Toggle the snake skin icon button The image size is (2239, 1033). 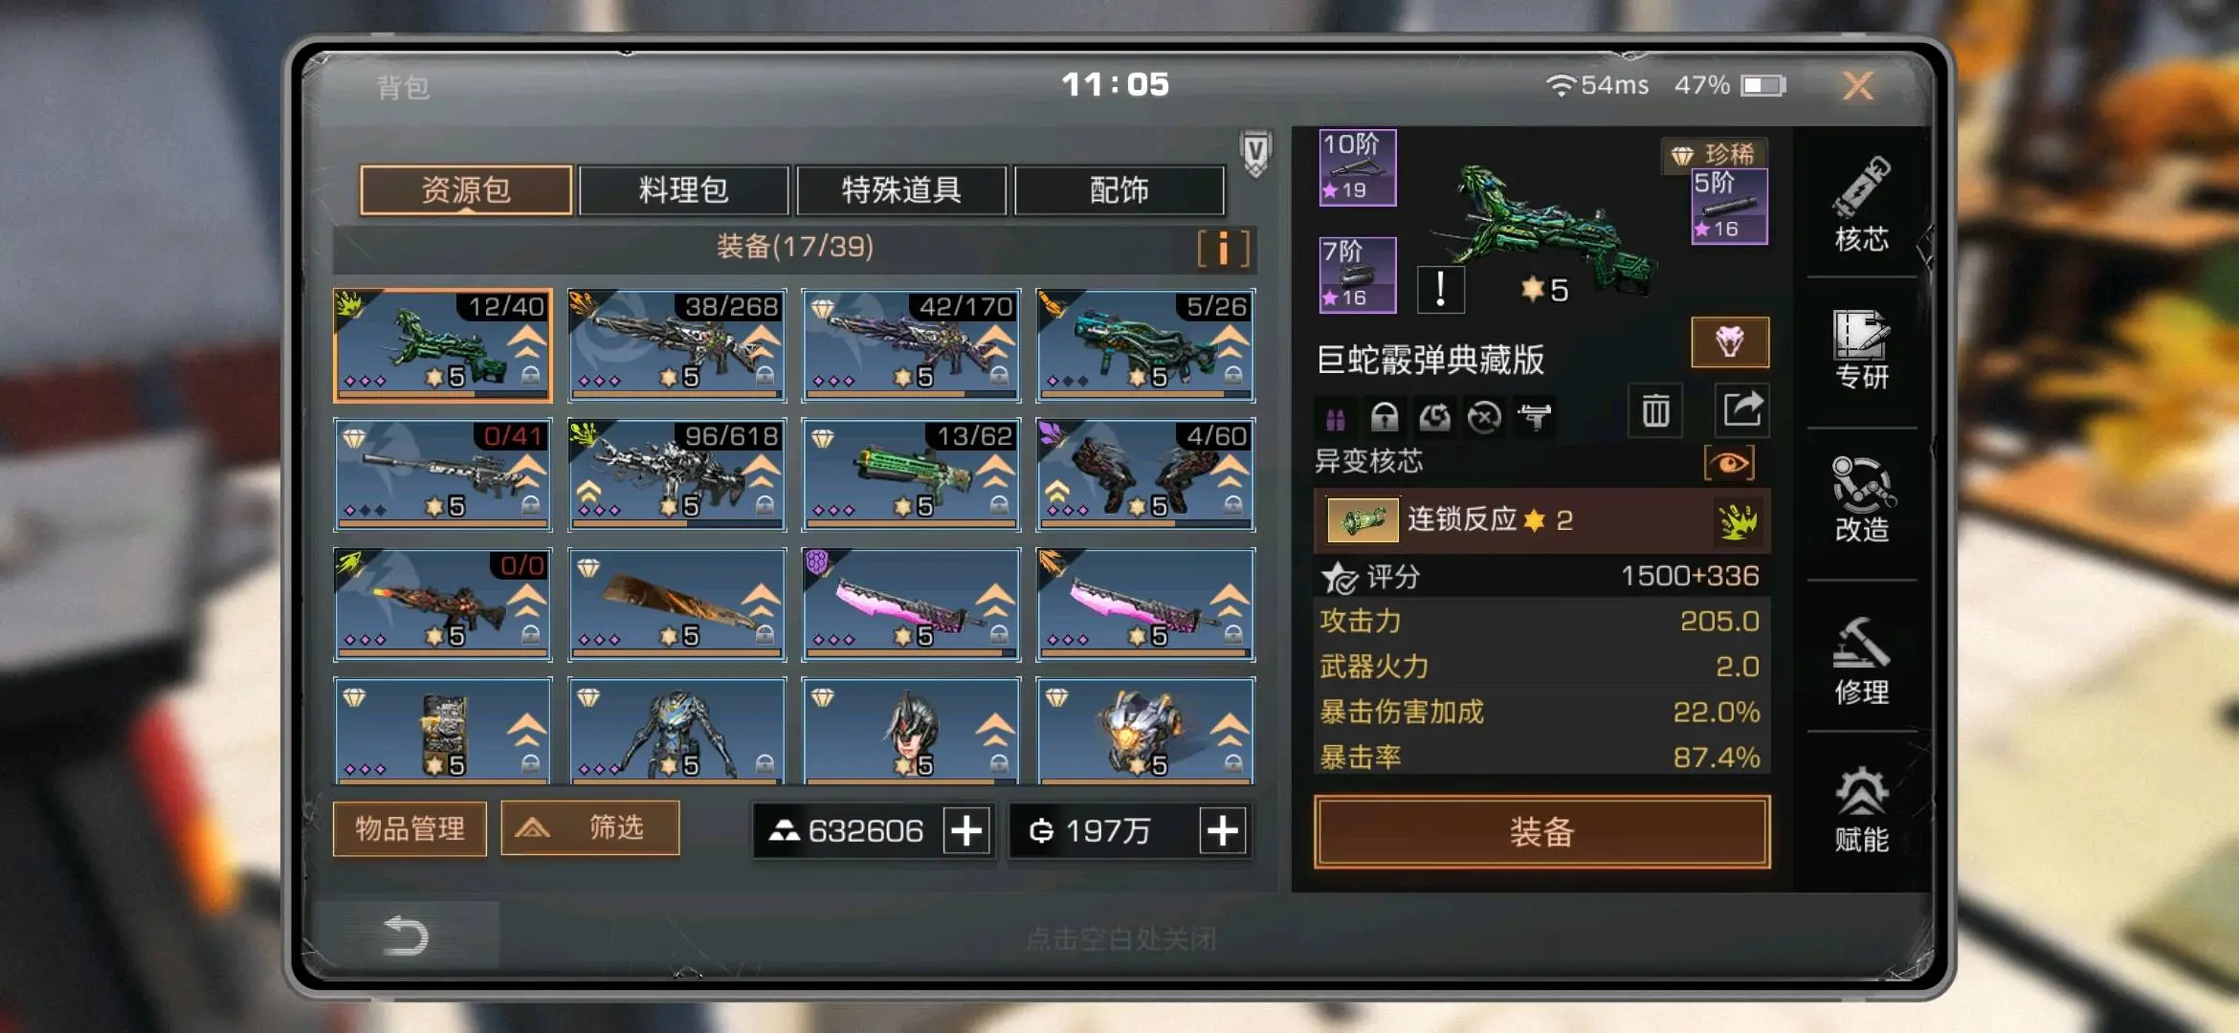tap(1729, 341)
